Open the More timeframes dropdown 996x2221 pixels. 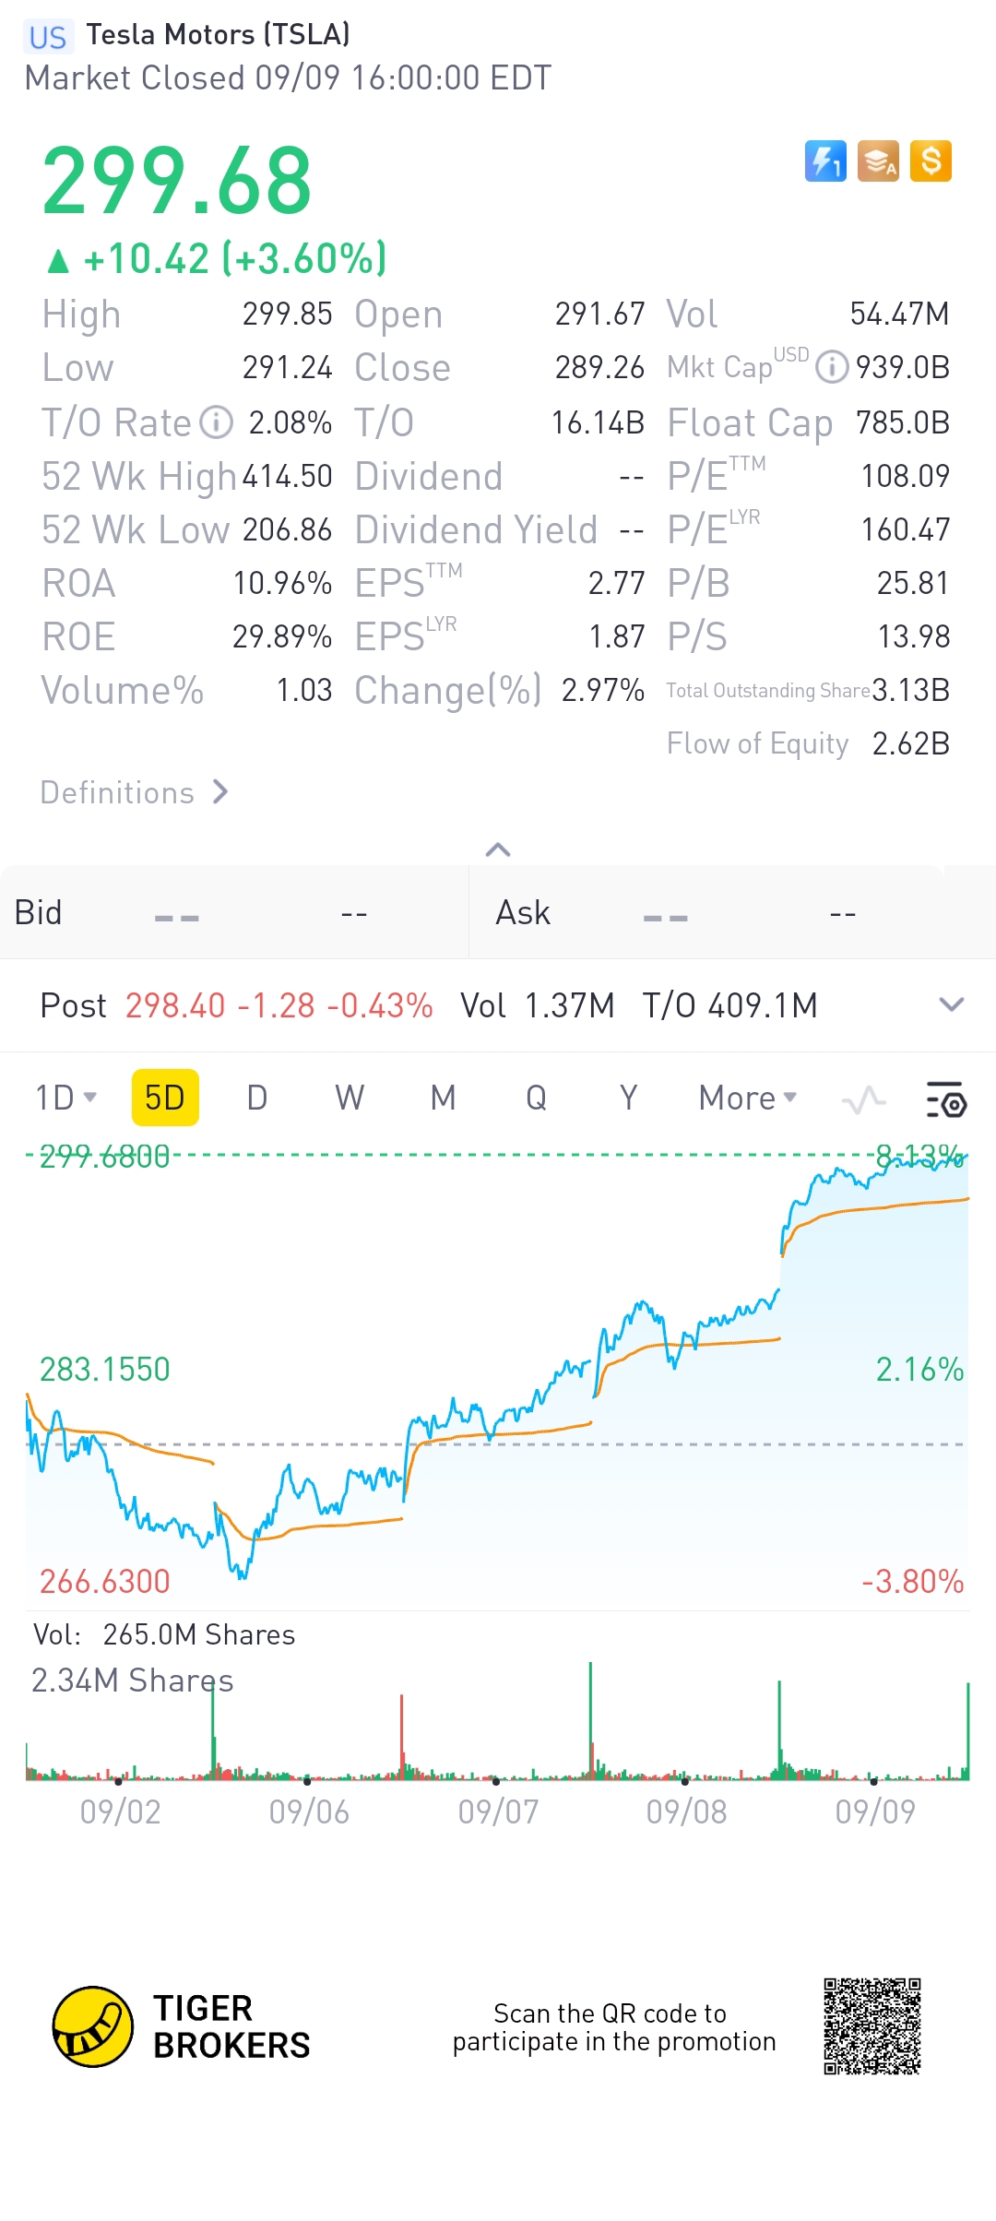point(747,1098)
